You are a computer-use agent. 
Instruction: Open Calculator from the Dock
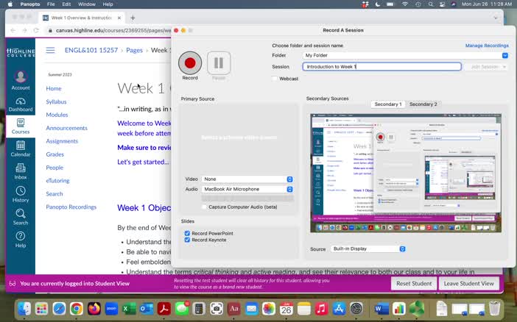[x=199, y=309]
